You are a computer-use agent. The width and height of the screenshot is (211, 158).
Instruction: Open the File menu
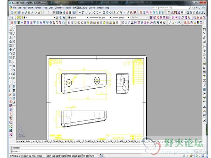point(14,8)
